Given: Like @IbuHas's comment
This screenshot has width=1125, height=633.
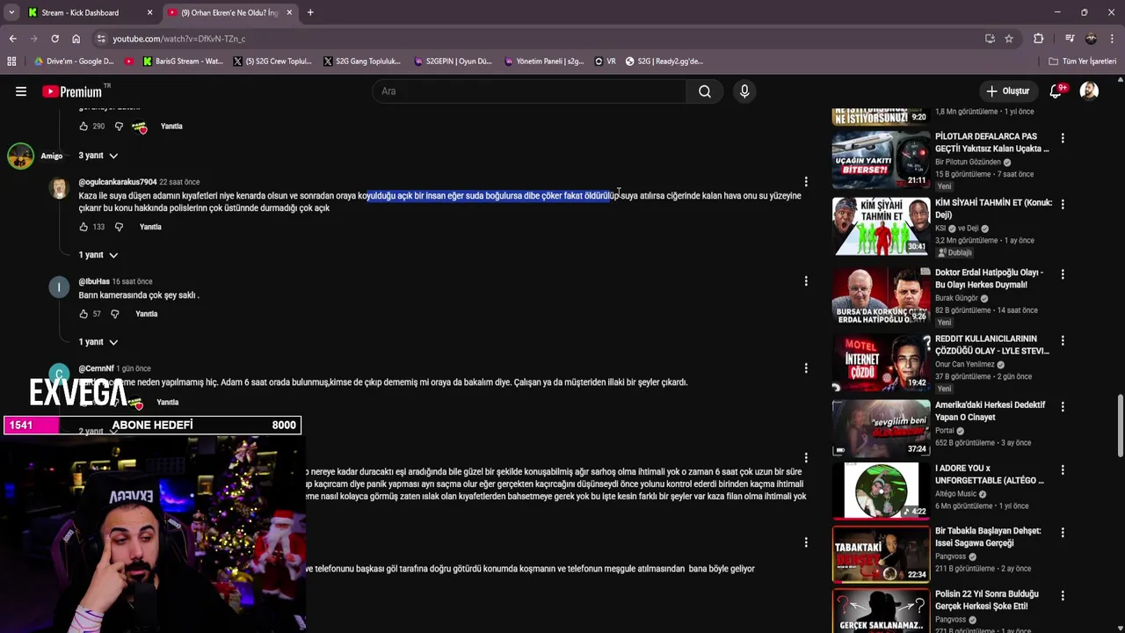Looking at the screenshot, I should 83,314.
